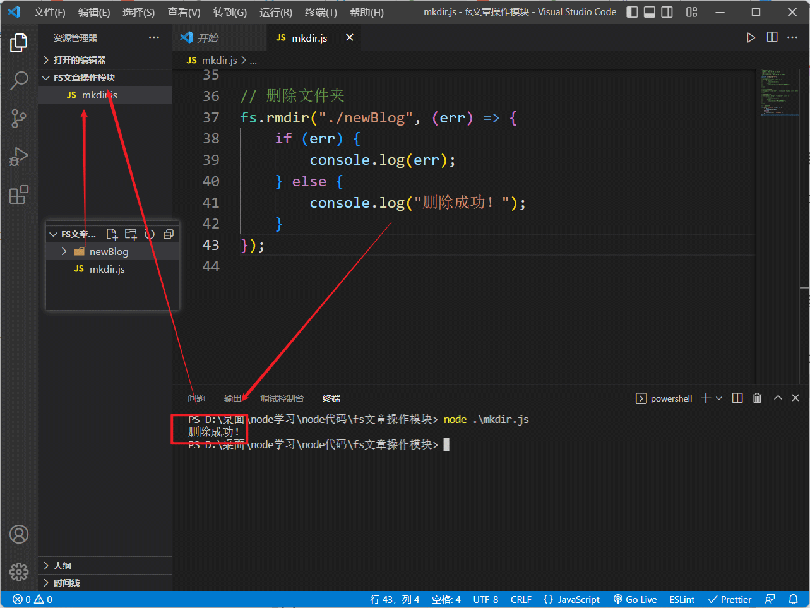This screenshot has width=810, height=608.
Task: Open editor More Actions ellipsis
Action: [792, 38]
